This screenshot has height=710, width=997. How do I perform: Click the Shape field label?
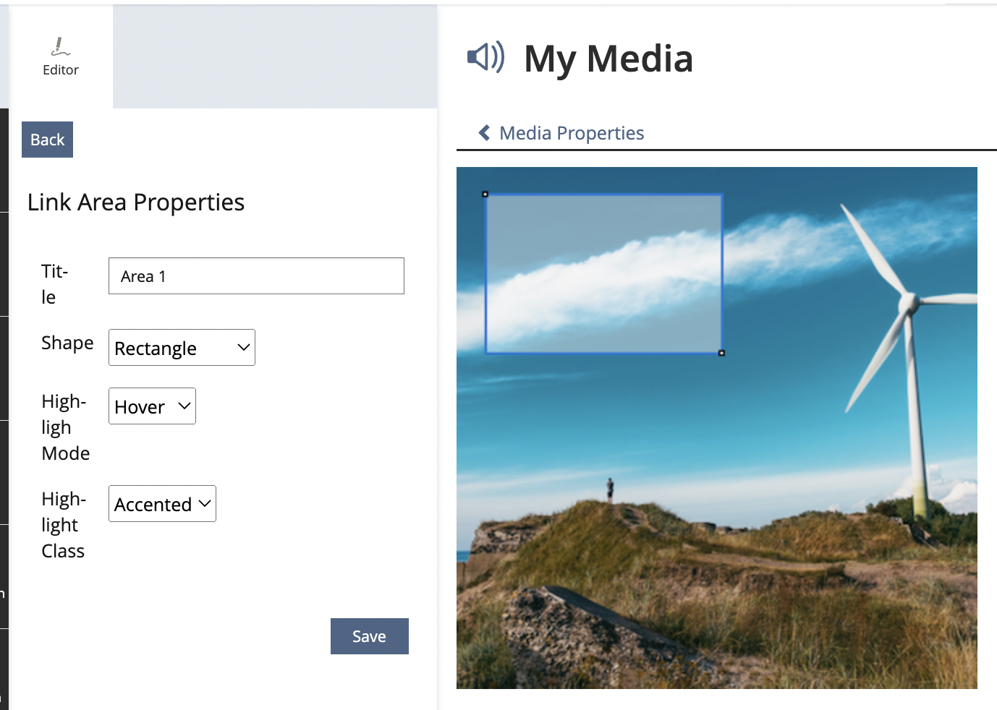(67, 343)
